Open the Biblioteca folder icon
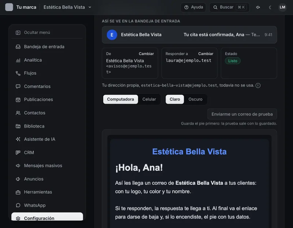 18,126
